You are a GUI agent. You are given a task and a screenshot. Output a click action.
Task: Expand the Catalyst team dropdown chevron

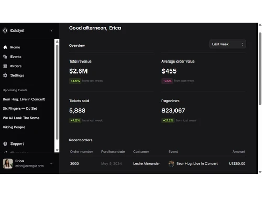coord(51,30)
